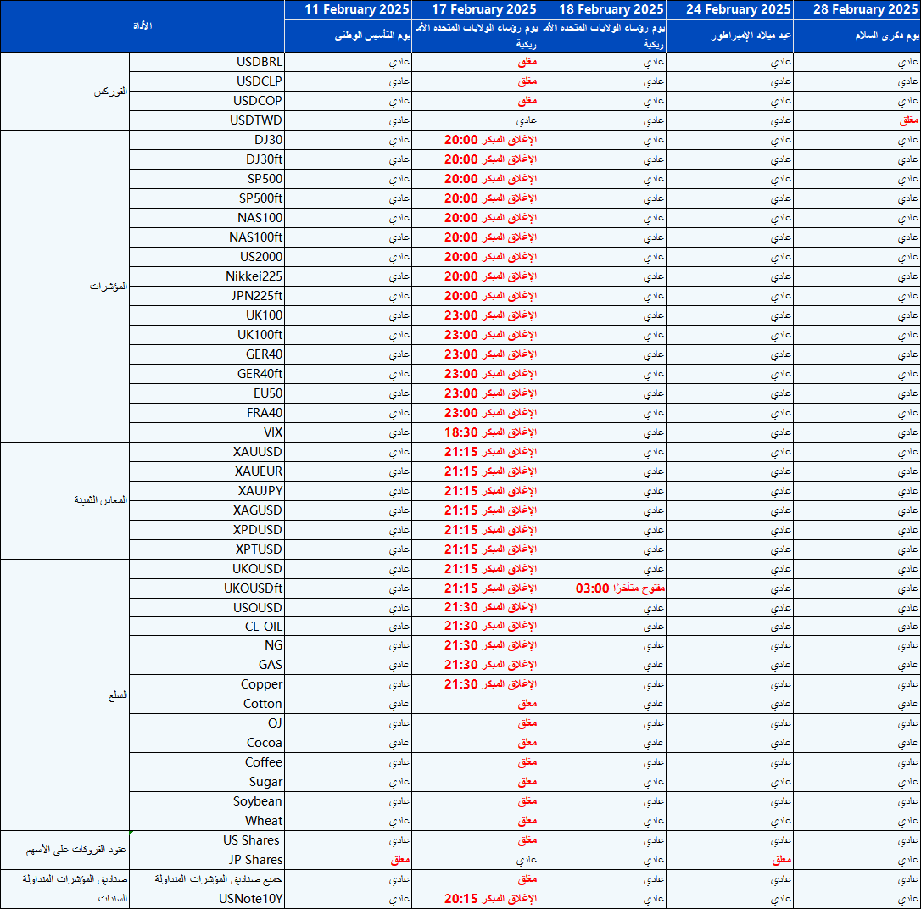This screenshot has width=921, height=909.
Task: Click the VIX early close 18:30 cell
Action: click(475, 432)
